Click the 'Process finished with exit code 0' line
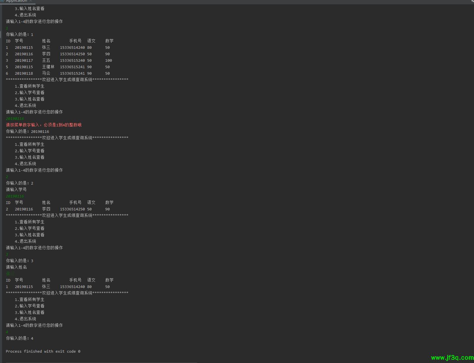This screenshot has width=474, height=363. click(x=43, y=351)
